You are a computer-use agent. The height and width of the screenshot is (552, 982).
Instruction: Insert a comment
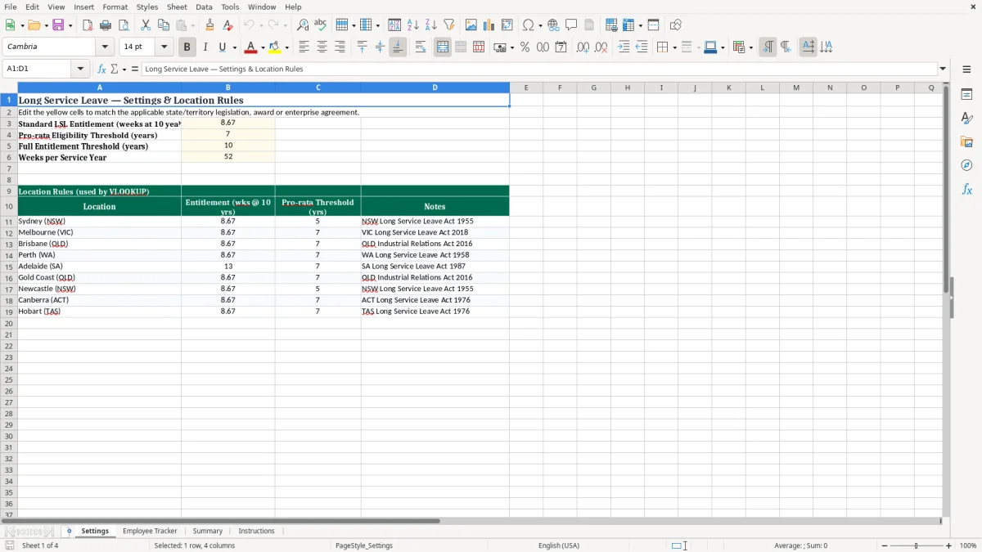571,25
